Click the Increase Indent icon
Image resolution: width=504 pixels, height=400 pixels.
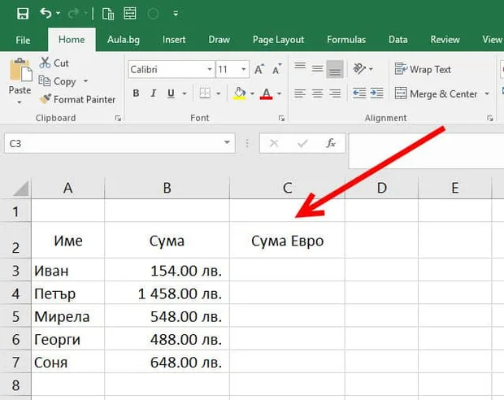click(376, 93)
